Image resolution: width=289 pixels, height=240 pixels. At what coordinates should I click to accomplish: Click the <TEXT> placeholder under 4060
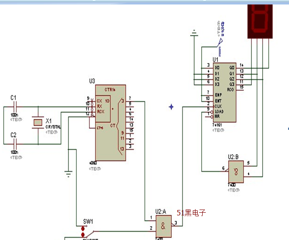coord(95,169)
